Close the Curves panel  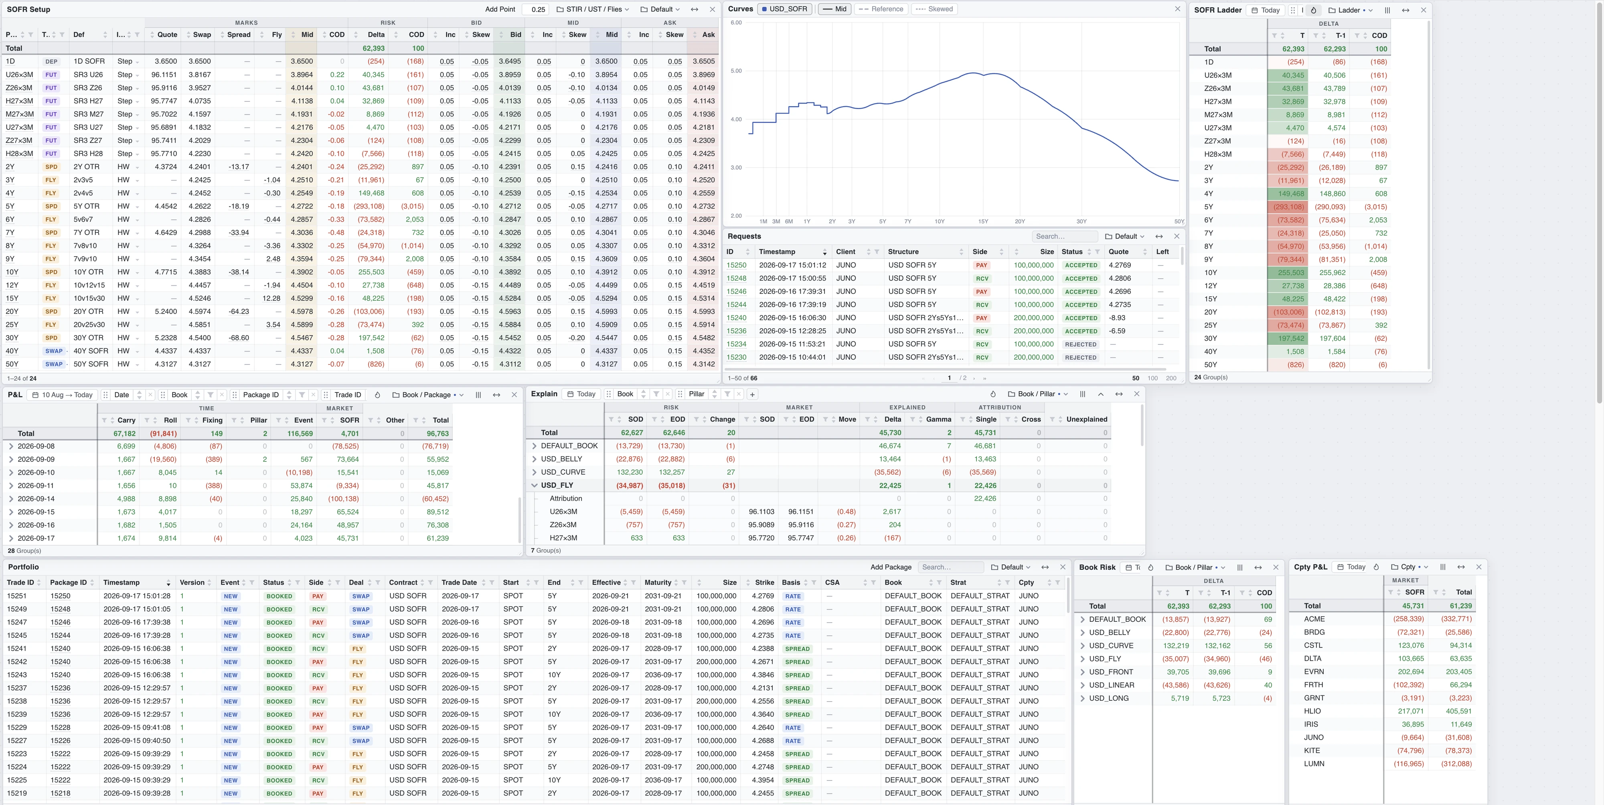pyautogui.click(x=1177, y=9)
